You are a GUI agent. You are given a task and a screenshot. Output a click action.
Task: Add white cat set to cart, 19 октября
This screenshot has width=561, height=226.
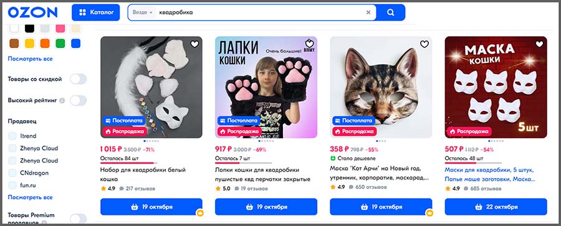point(151,207)
